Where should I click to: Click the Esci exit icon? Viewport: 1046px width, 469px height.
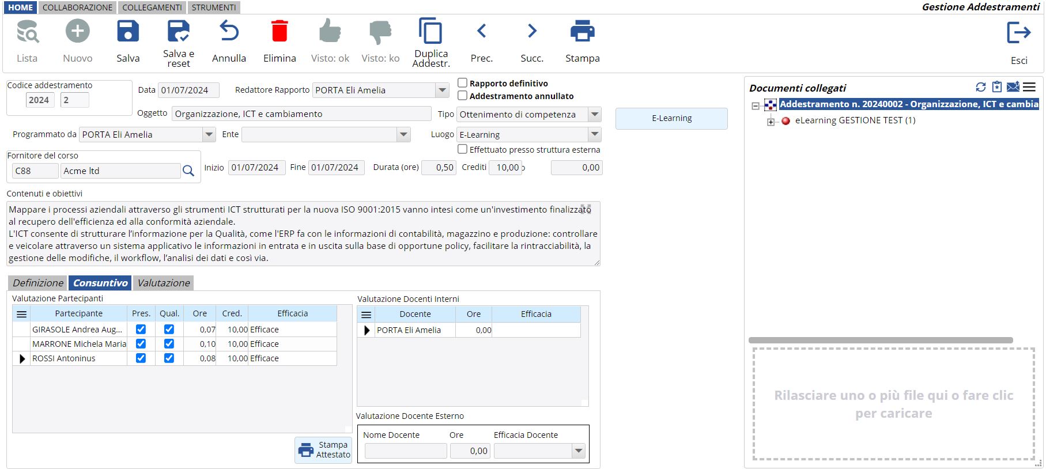[x=1018, y=33]
